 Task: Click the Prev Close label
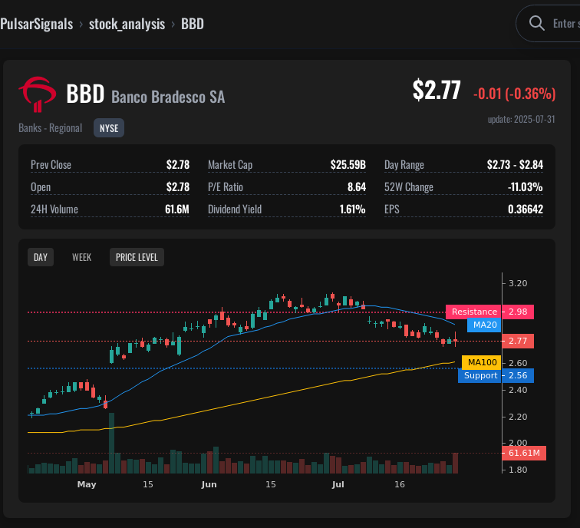51,165
